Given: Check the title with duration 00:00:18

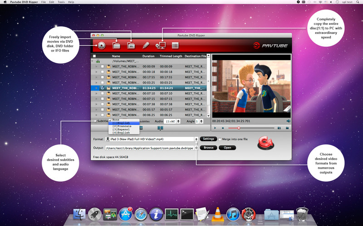Looking at the screenshot, I should click(103, 72).
